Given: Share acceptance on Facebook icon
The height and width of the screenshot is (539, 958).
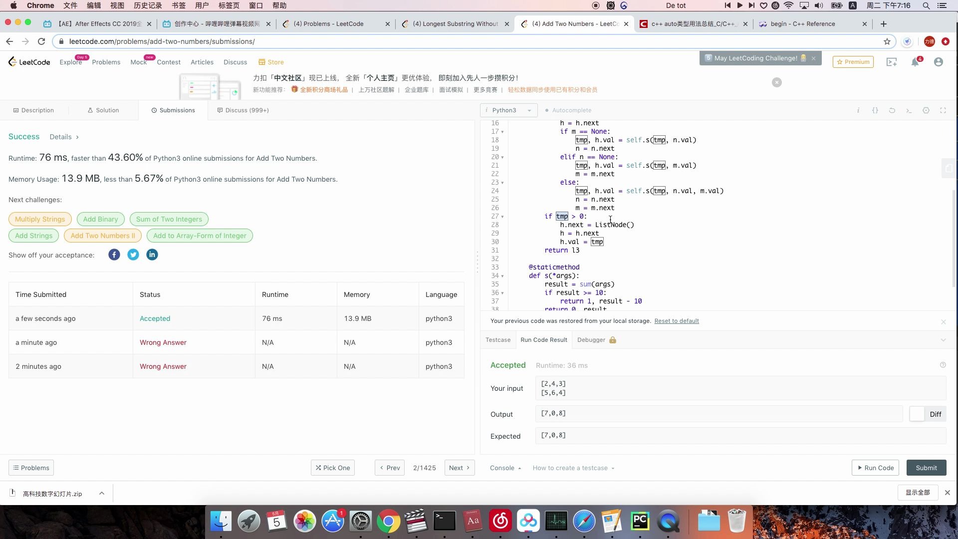Looking at the screenshot, I should (x=114, y=255).
